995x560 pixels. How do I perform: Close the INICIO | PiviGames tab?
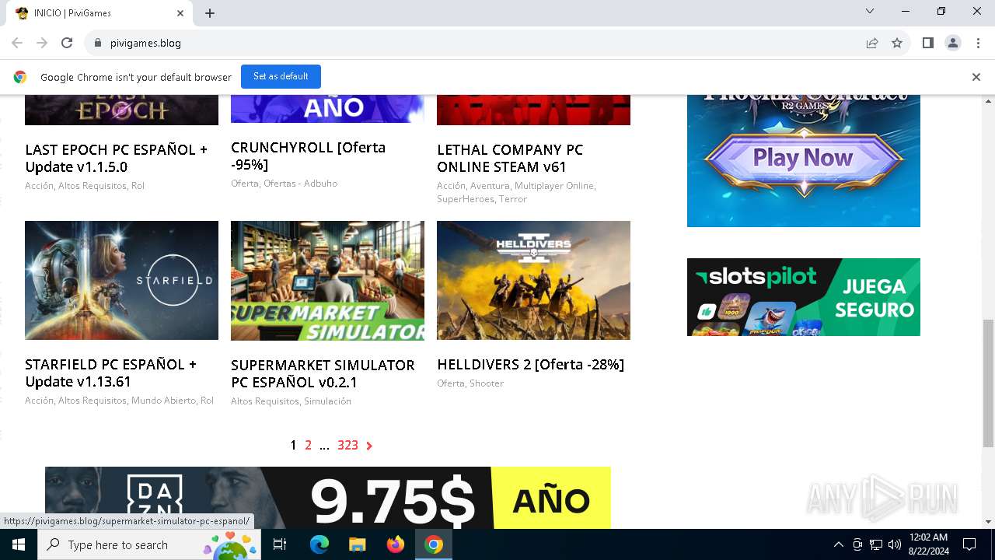pos(180,13)
